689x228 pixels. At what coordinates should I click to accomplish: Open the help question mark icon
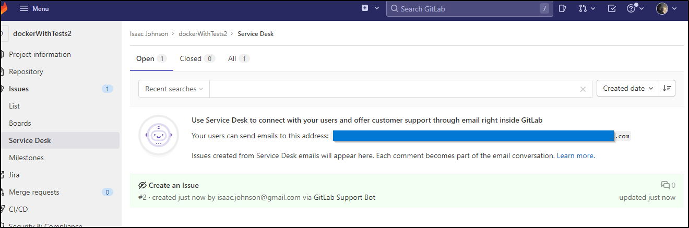tap(631, 8)
